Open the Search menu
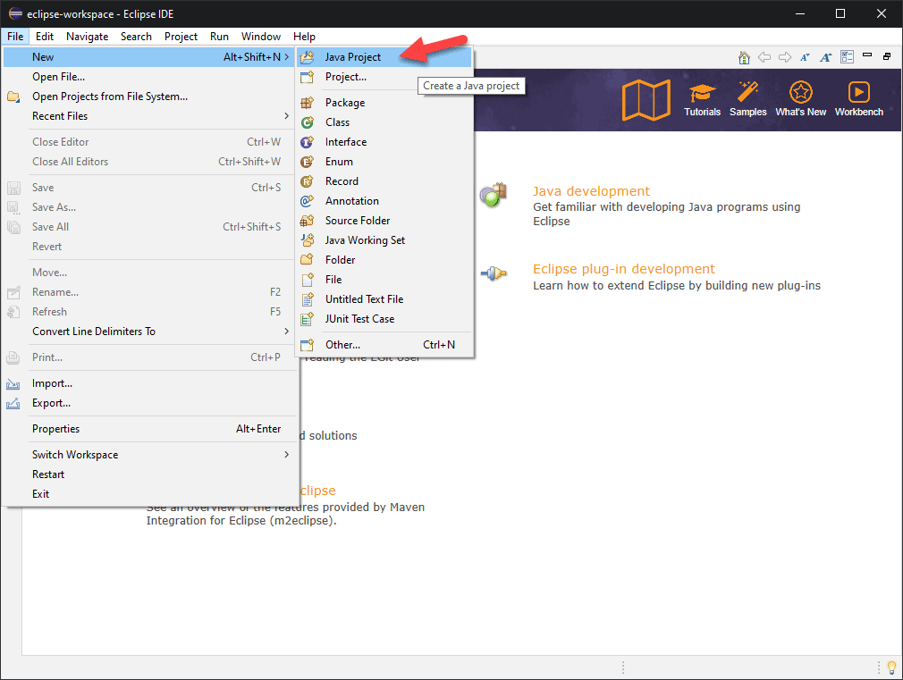The width and height of the screenshot is (903, 680). [x=136, y=37]
